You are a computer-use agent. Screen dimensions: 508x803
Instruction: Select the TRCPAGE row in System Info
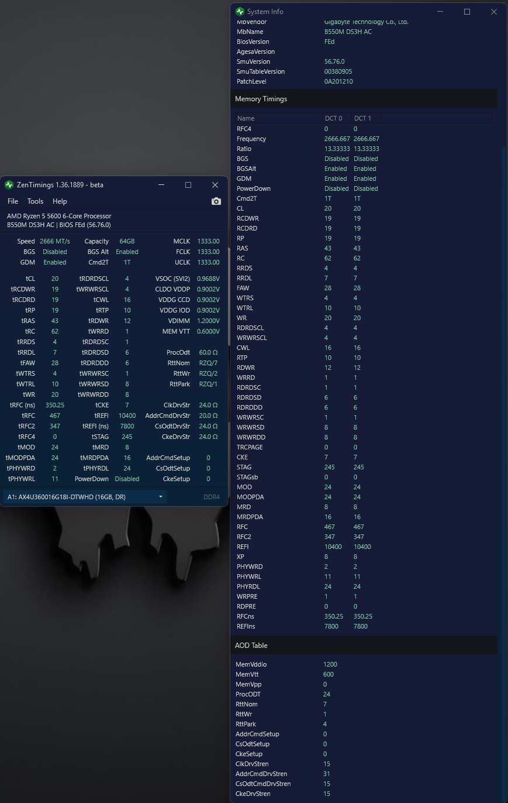point(364,447)
